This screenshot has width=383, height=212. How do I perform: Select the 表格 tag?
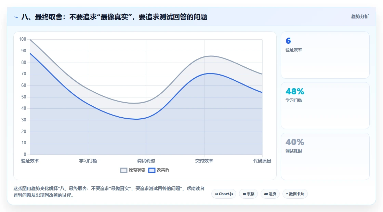248,194
